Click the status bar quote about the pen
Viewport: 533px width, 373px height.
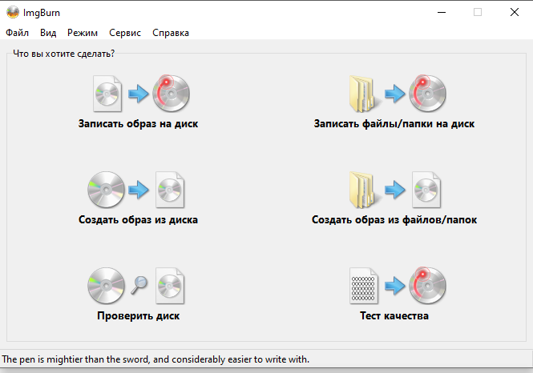[x=155, y=359]
